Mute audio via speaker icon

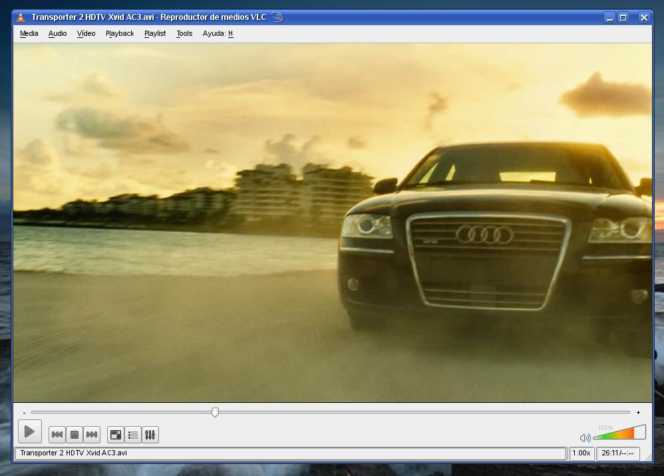point(585,438)
